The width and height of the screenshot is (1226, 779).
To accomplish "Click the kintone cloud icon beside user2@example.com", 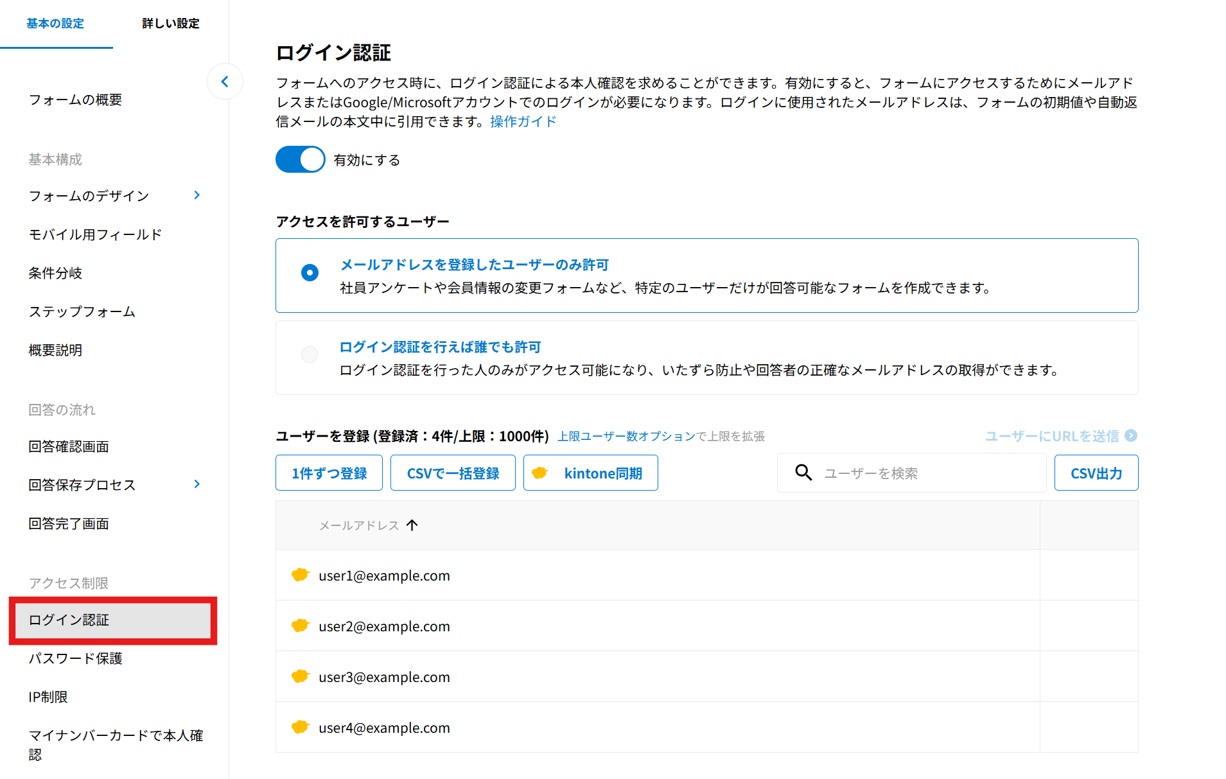I will click(300, 626).
